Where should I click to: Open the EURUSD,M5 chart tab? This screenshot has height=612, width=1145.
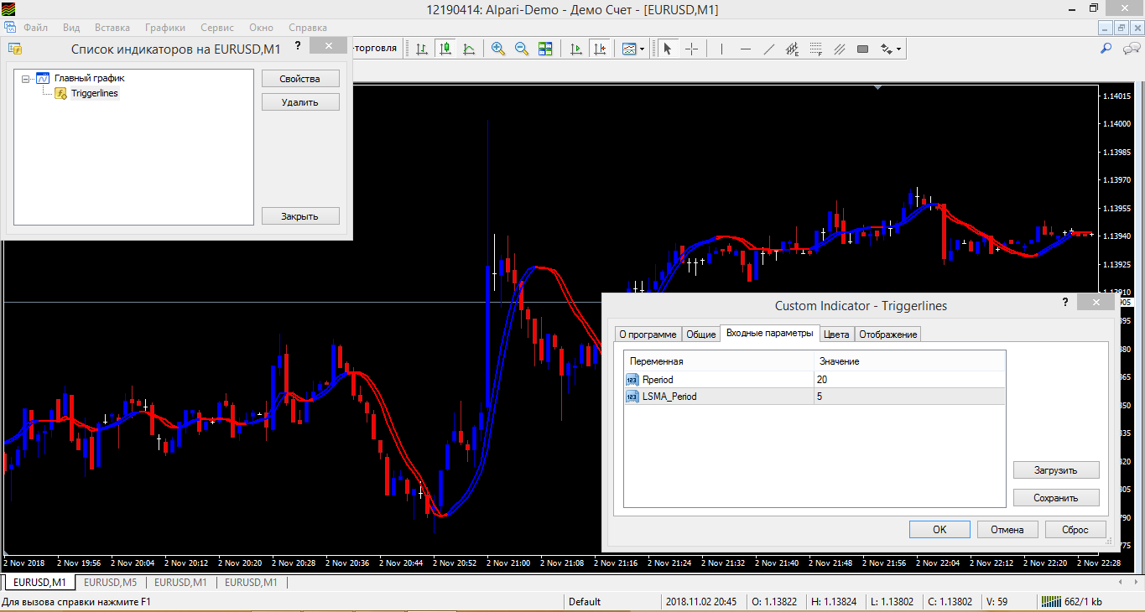click(x=111, y=582)
